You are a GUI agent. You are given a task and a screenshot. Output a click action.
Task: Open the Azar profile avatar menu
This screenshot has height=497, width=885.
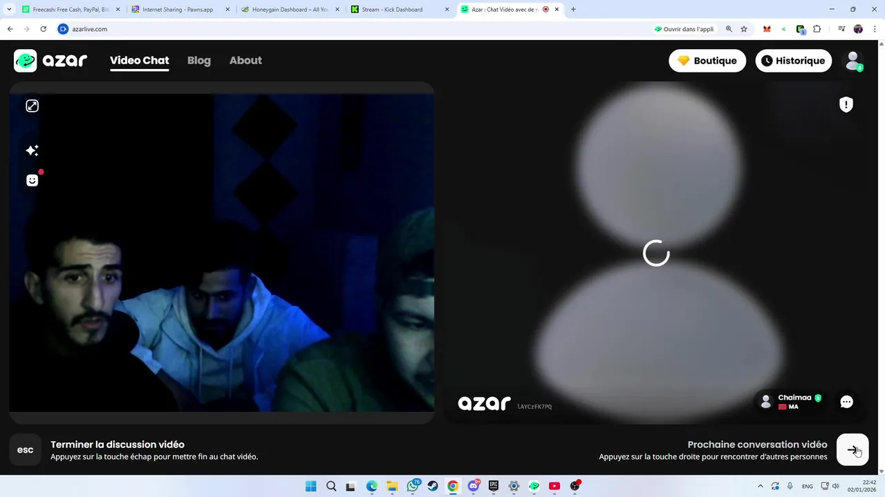(x=853, y=61)
